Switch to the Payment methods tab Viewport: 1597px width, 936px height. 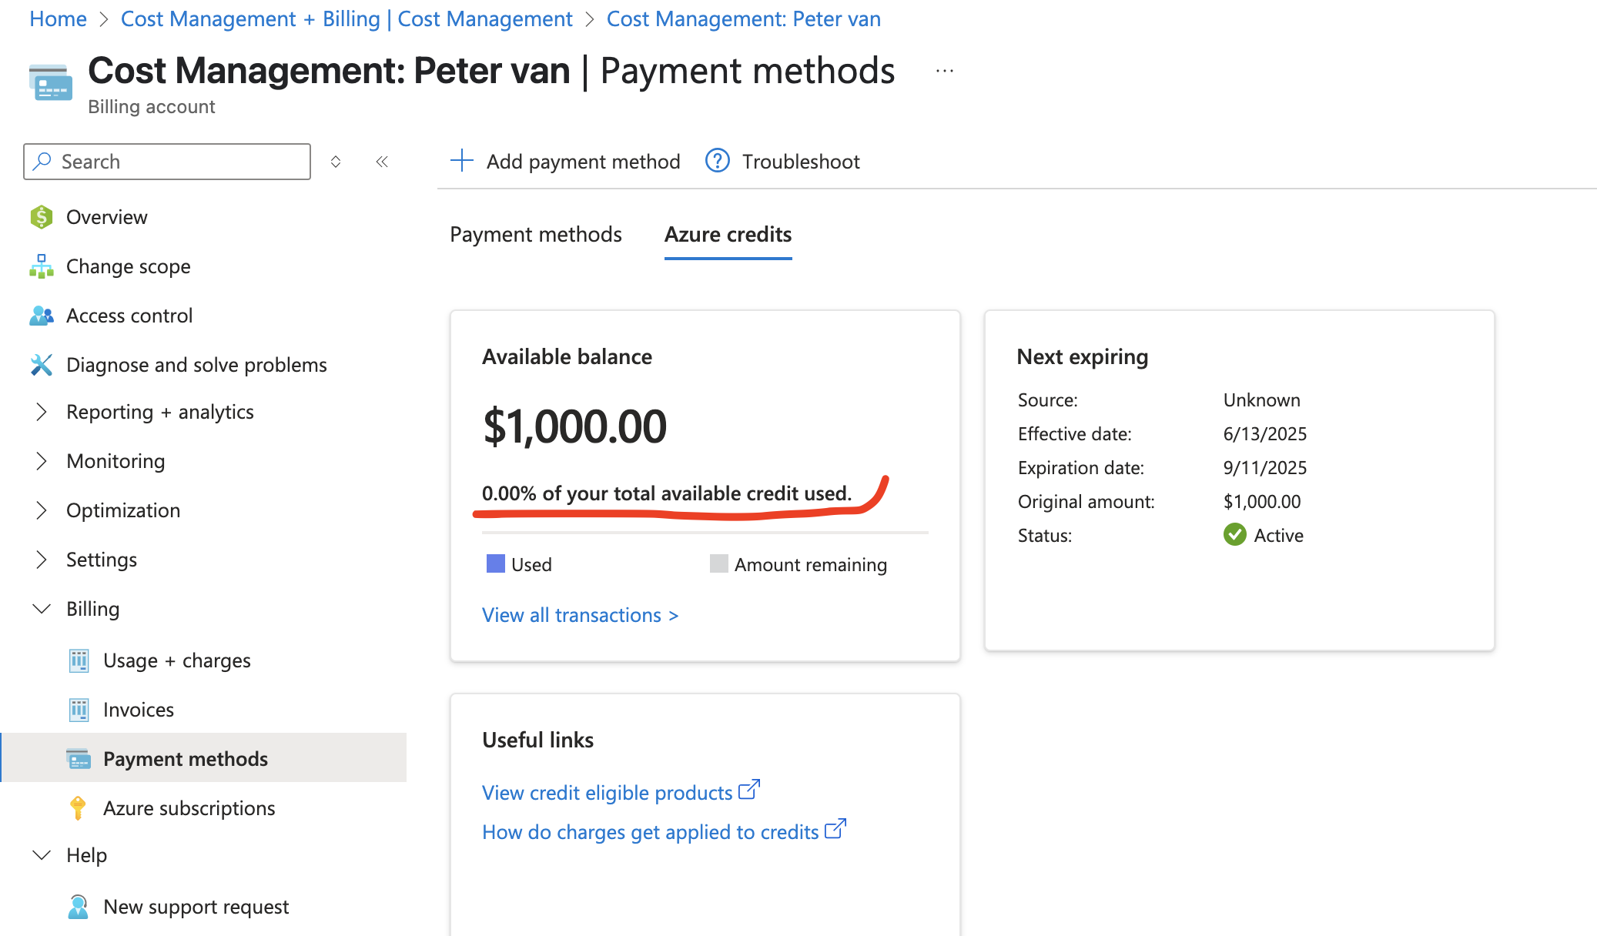pos(536,234)
